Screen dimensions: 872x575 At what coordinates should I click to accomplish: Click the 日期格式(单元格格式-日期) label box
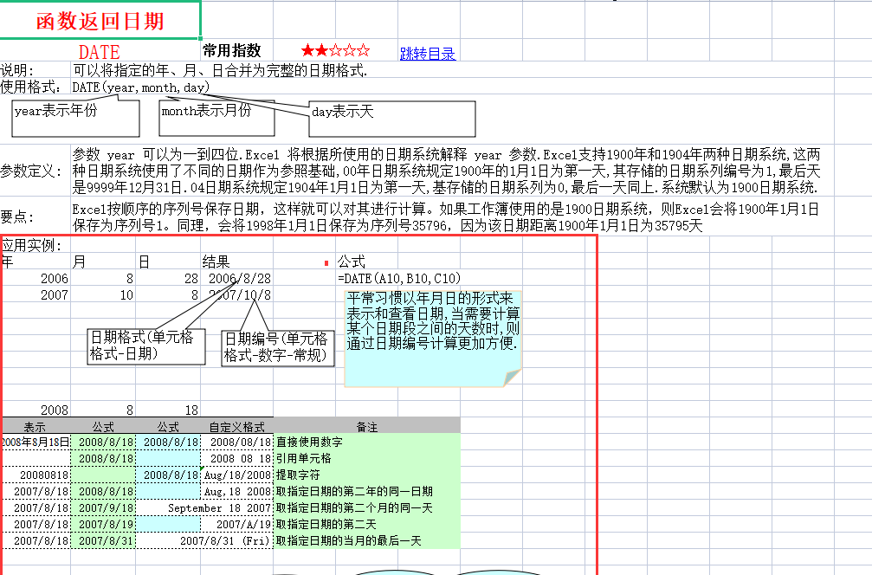[x=145, y=345]
